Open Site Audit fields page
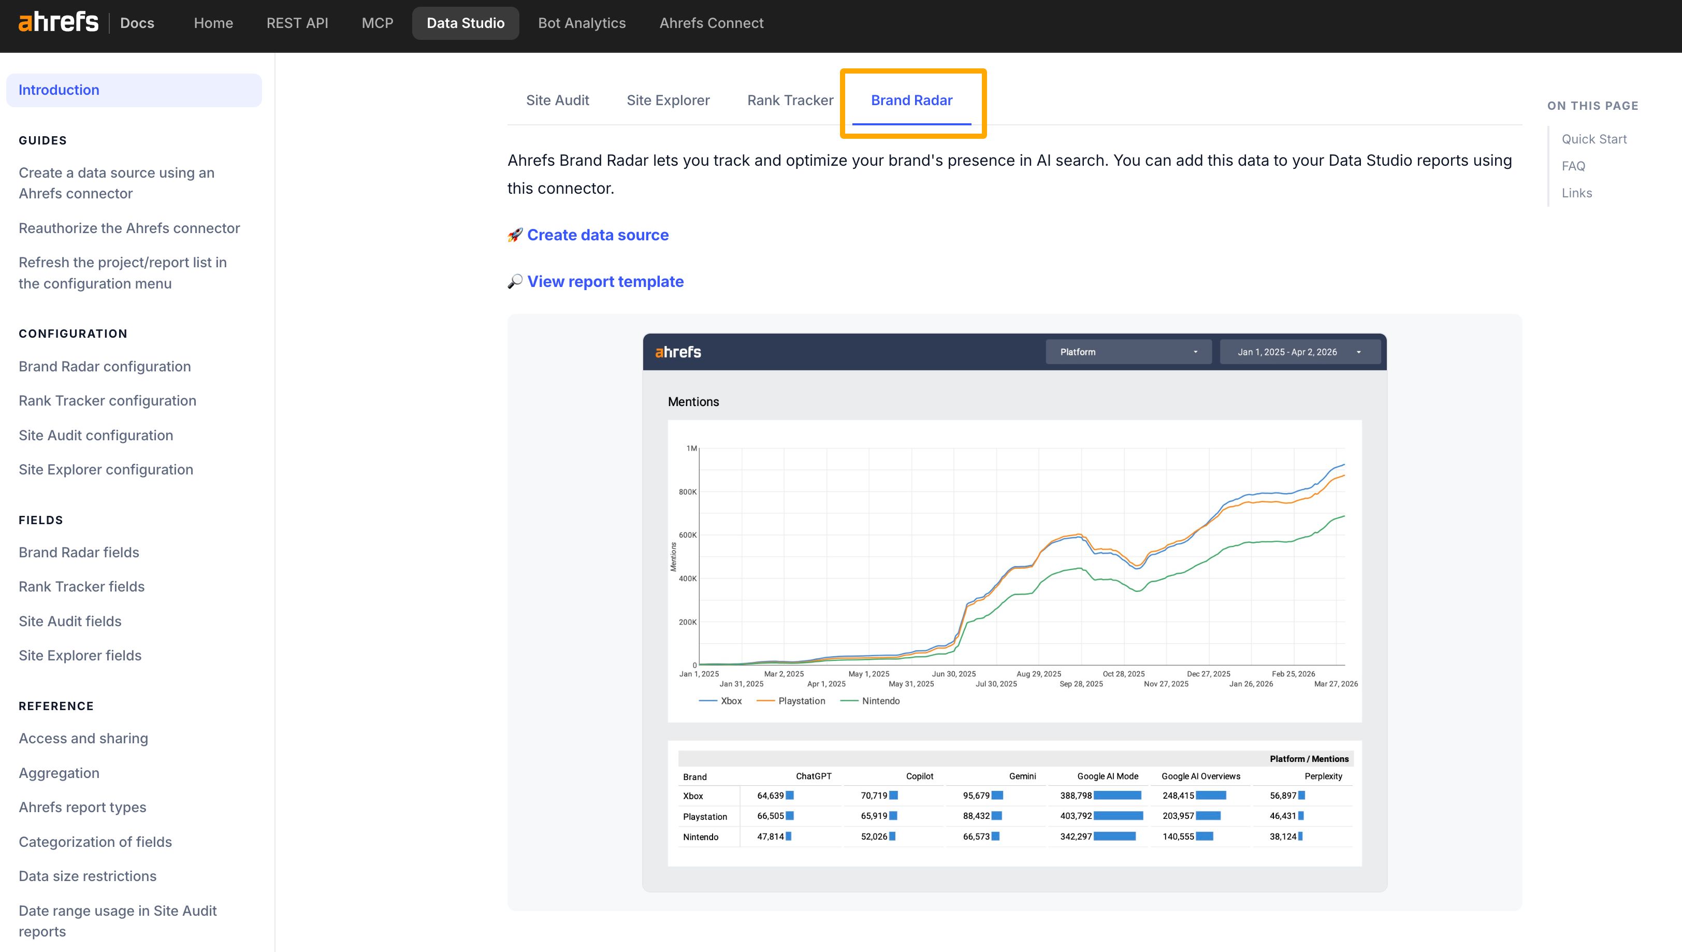The height and width of the screenshot is (952, 1682). pos(70,621)
